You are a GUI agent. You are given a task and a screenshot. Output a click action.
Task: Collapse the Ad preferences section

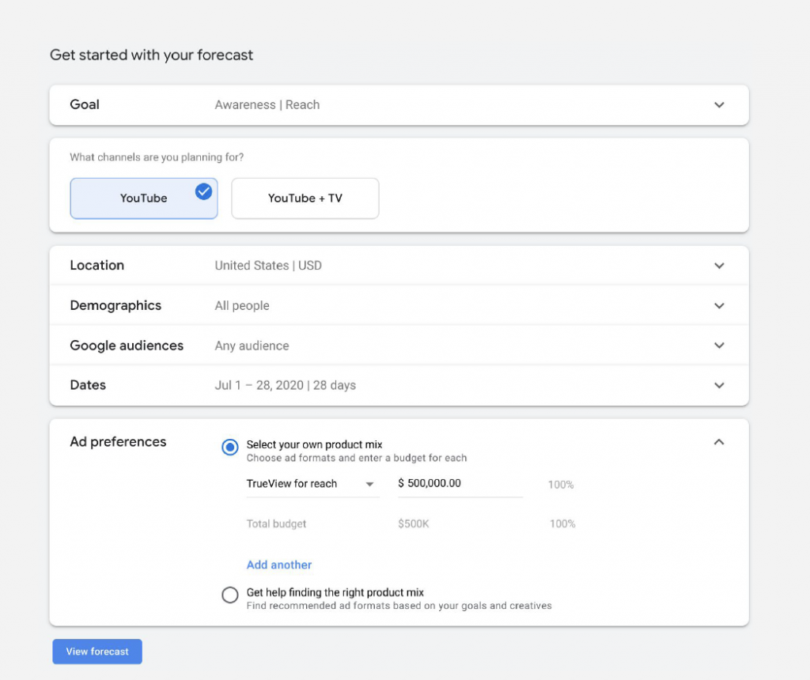click(x=718, y=442)
